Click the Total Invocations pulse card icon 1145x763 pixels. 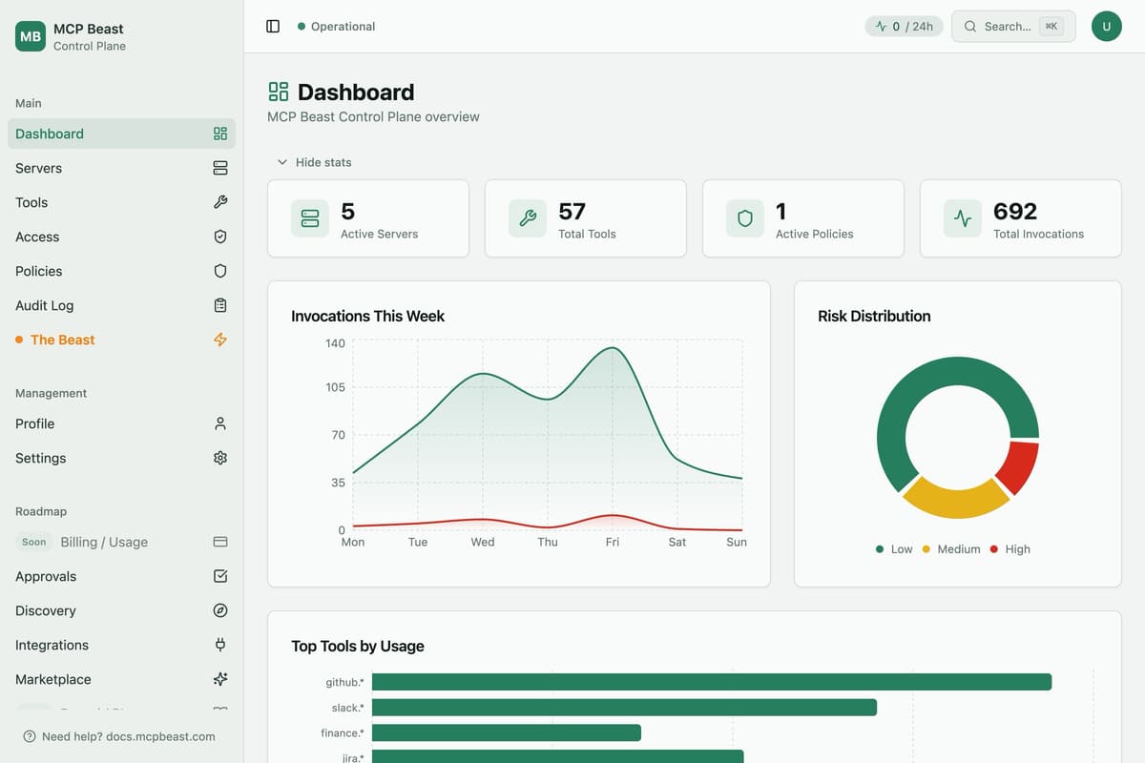[x=963, y=218]
